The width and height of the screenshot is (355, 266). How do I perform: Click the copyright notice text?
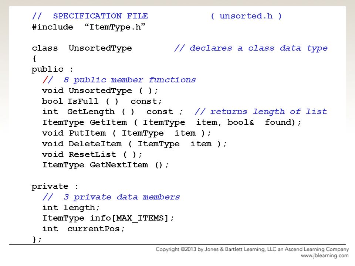(252, 249)
